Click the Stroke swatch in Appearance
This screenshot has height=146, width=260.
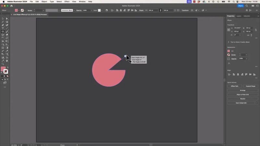(229, 55)
